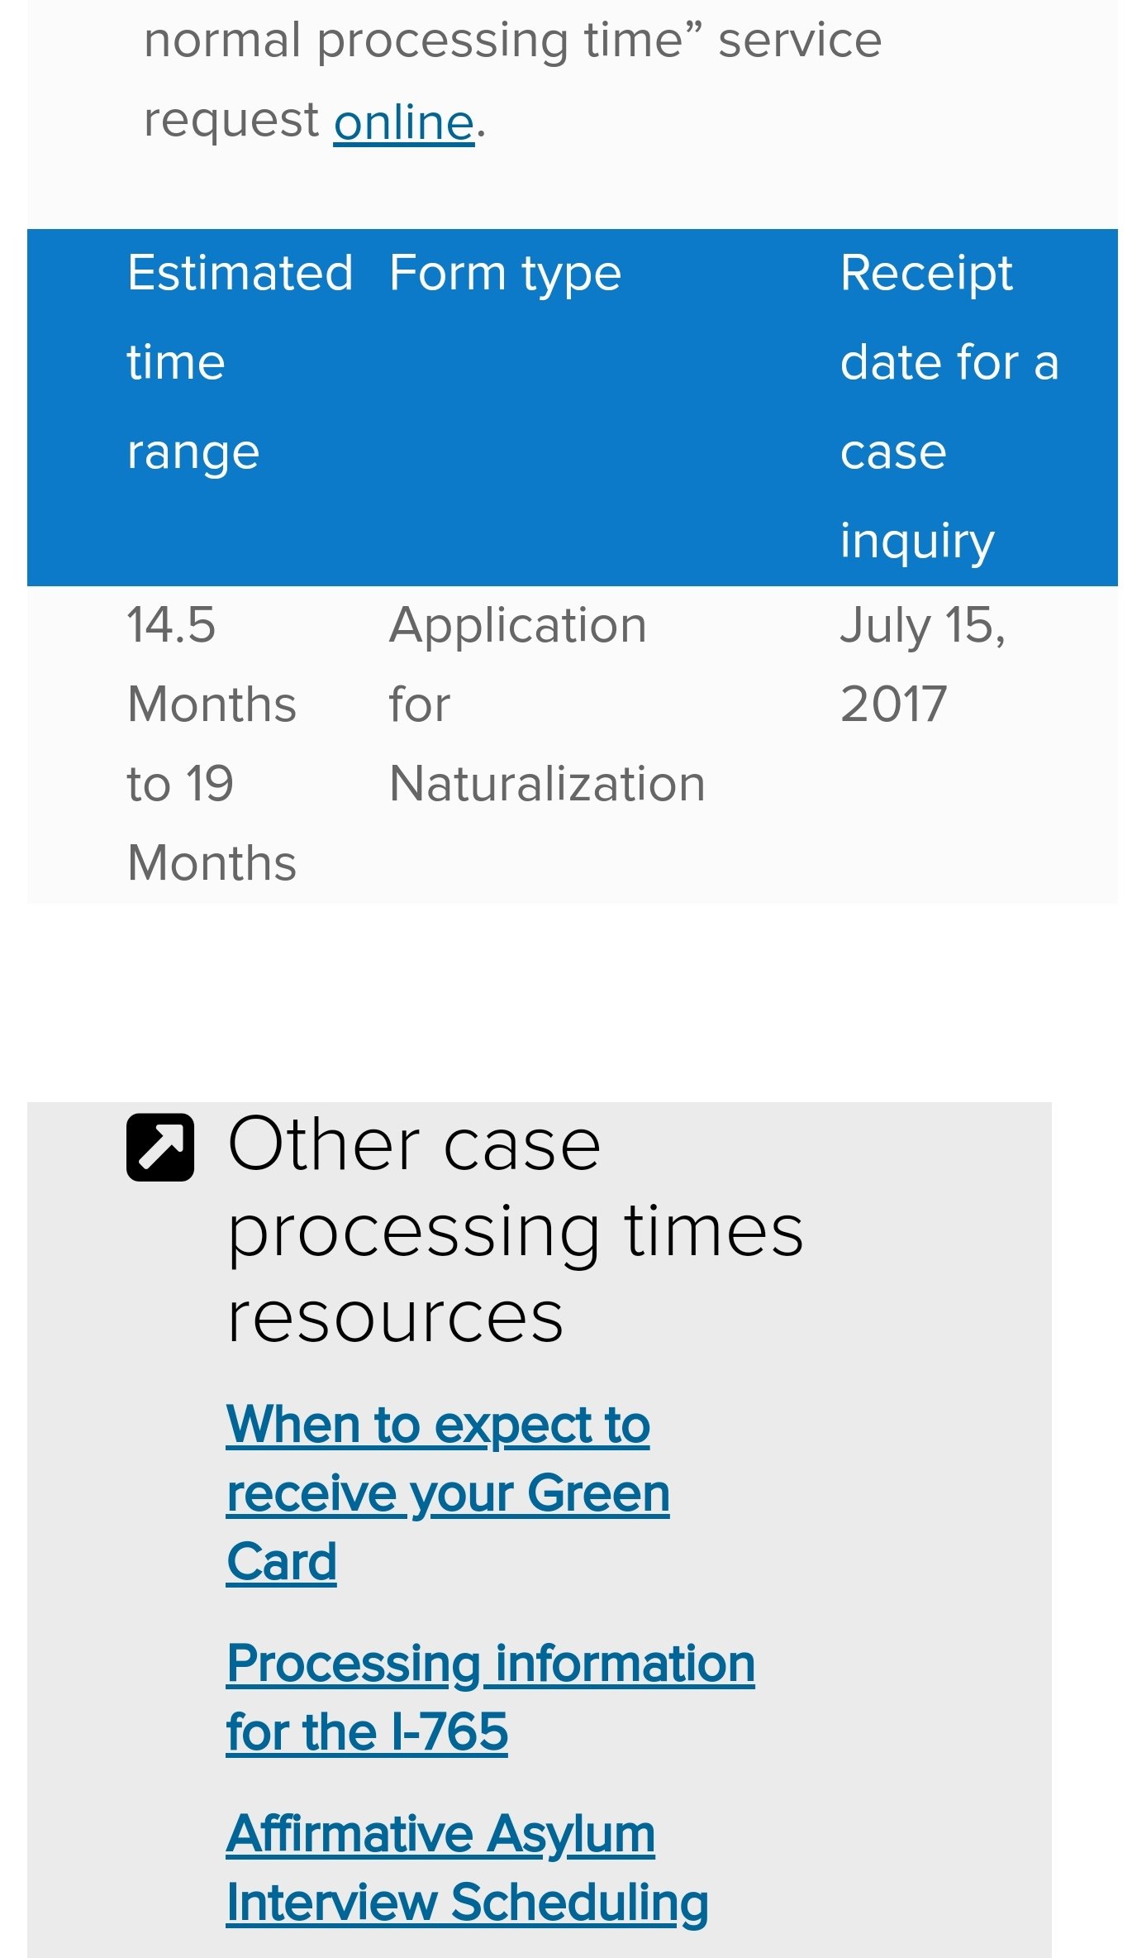This screenshot has width=1132, height=1958.
Task: Click "Receipt date for a case inquiry" header
Action: [949, 407]
